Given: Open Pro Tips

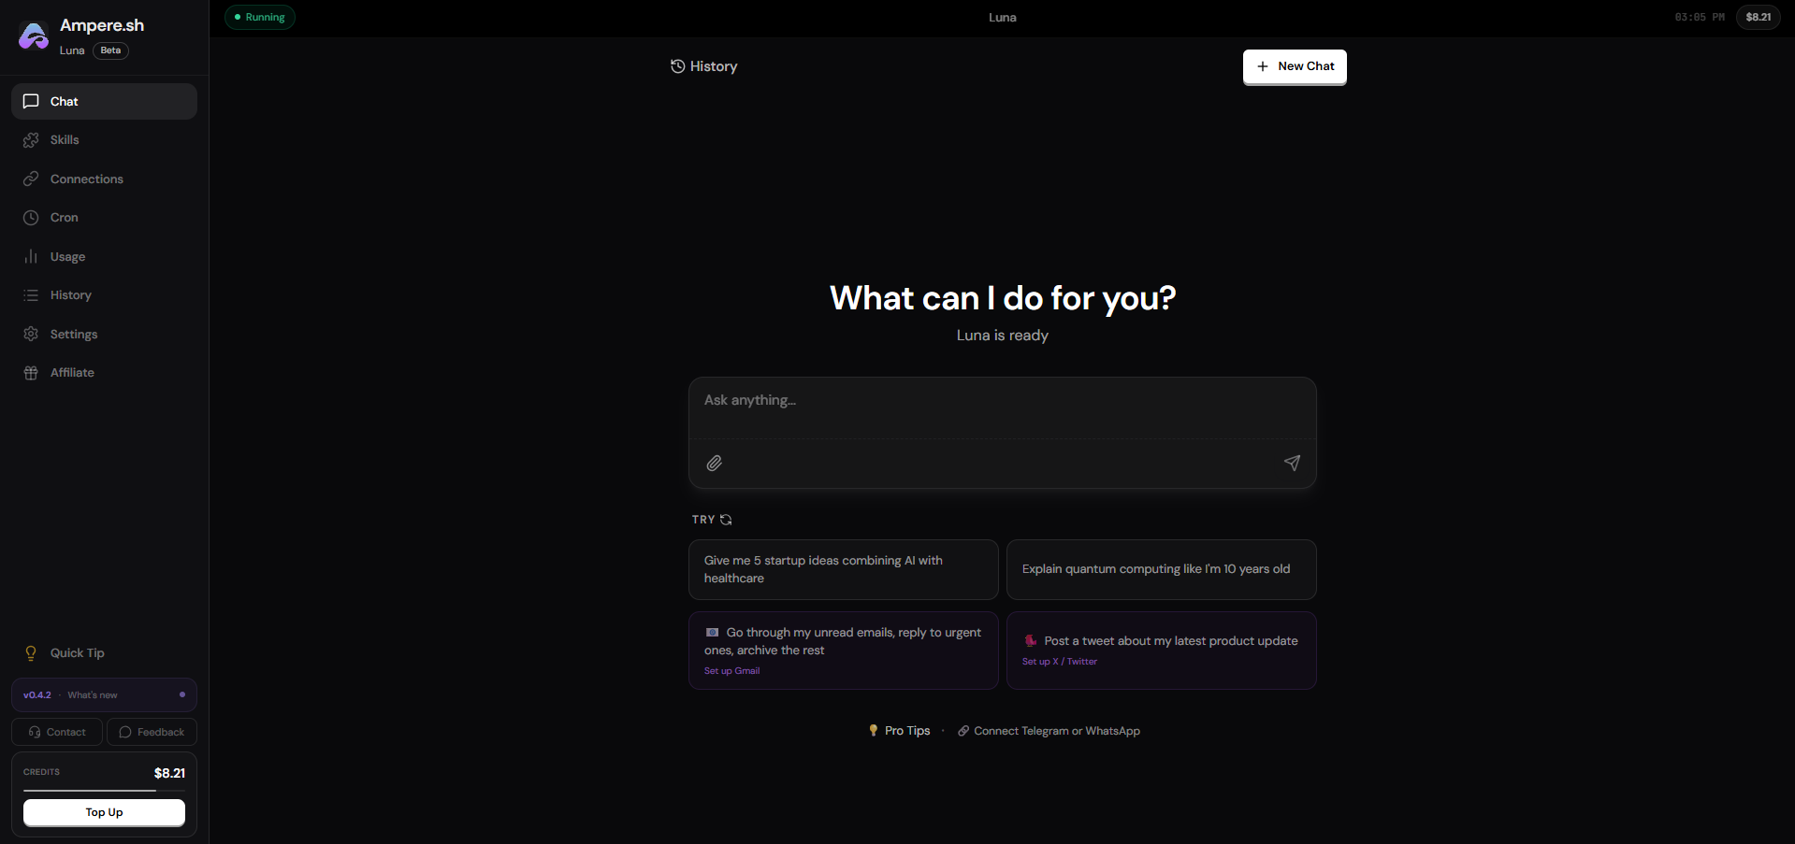Looking at the screenshot, I should pyautogui.click(x=898, y=730).
